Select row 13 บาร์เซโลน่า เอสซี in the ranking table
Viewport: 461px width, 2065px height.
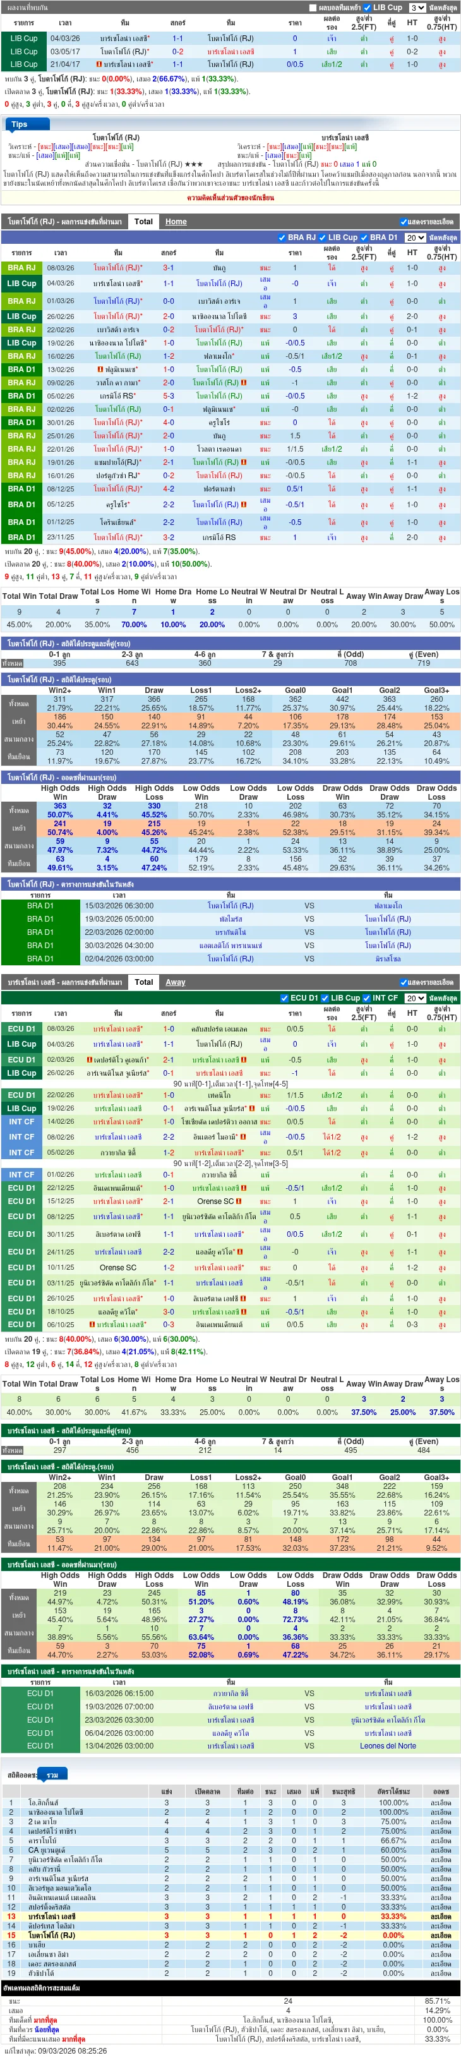point(230,1917)
